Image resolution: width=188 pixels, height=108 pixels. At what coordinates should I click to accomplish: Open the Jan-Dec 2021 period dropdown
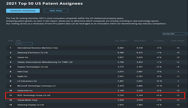click(x=175, y=34)
